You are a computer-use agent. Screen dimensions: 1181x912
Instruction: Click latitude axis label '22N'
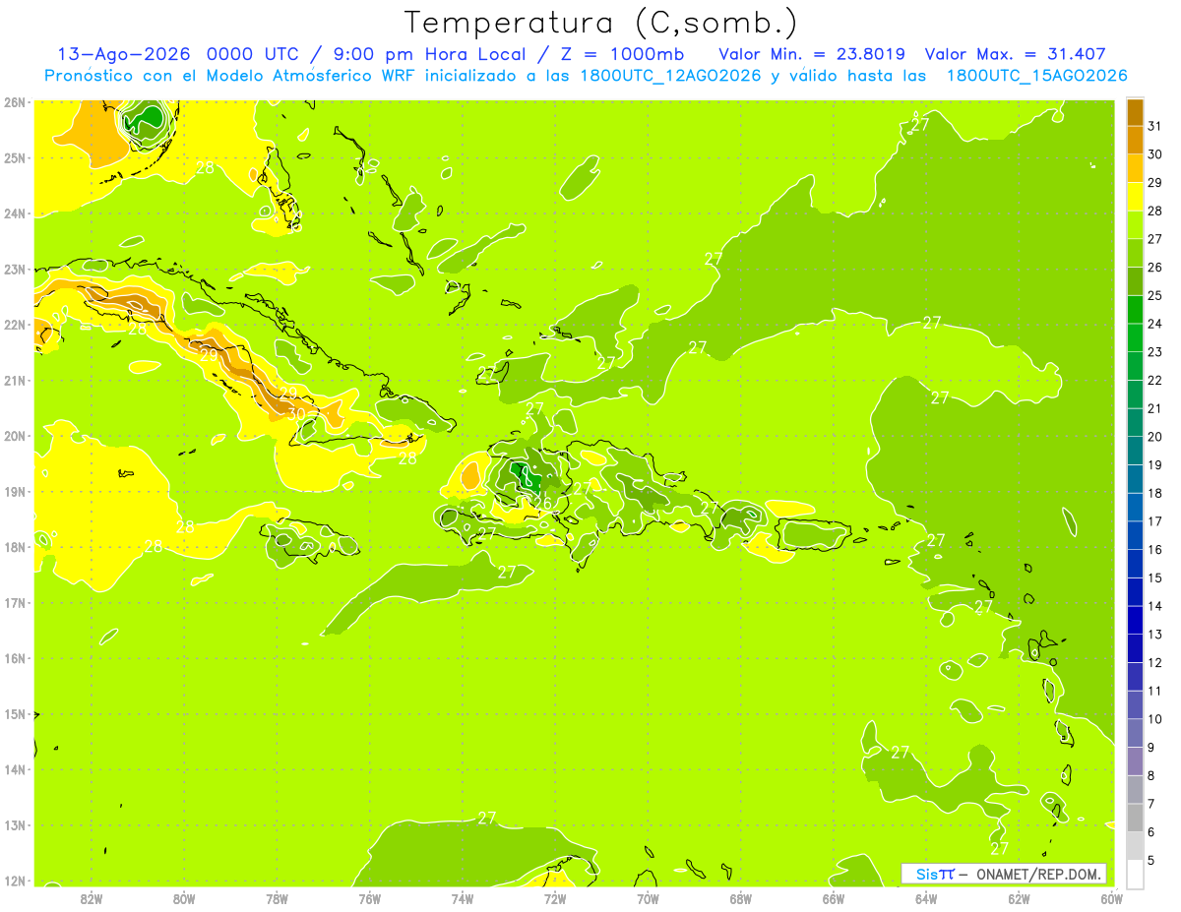click(x=14, y=325)
